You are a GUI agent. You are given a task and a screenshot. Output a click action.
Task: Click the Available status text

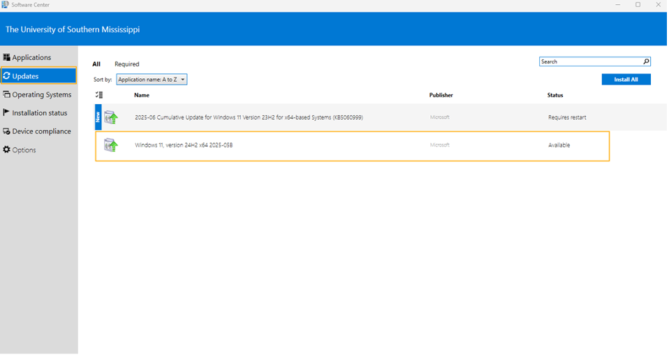pos(559,145)
